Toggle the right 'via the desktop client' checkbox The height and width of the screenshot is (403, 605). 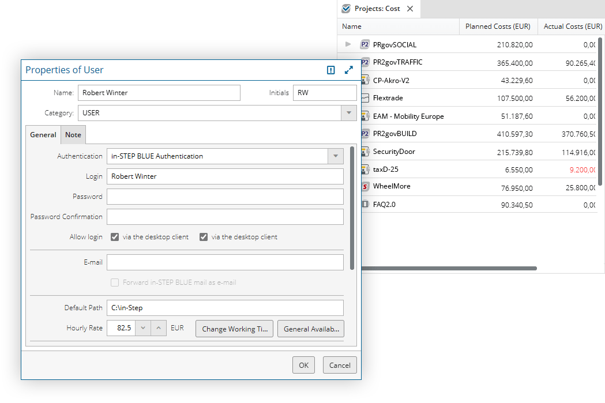pos(204,237)
